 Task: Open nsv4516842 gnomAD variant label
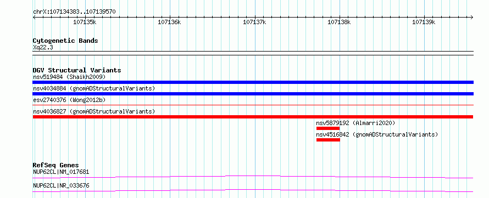(377, 134)
